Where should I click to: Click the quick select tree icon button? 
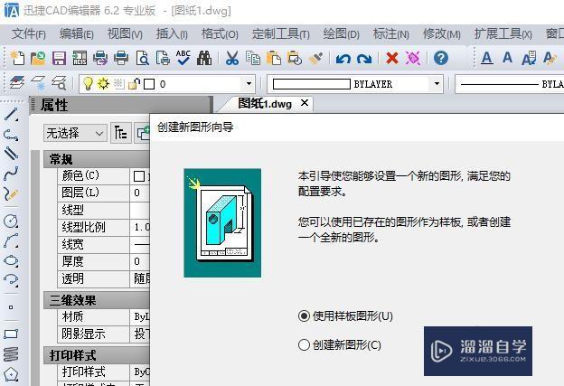(120, 134)
